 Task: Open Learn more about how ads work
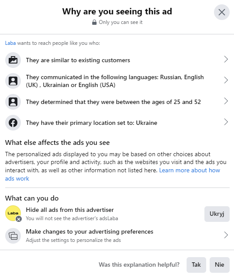point(113,174)
